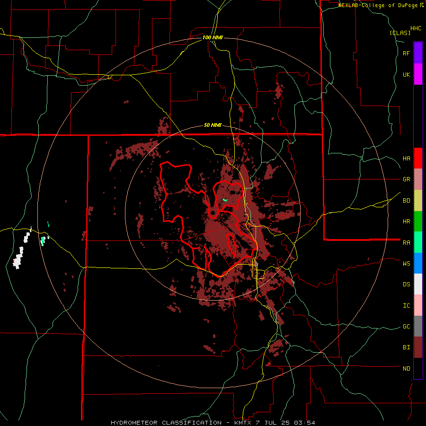Click the 100 NMI range ring label

pos(213,37)
